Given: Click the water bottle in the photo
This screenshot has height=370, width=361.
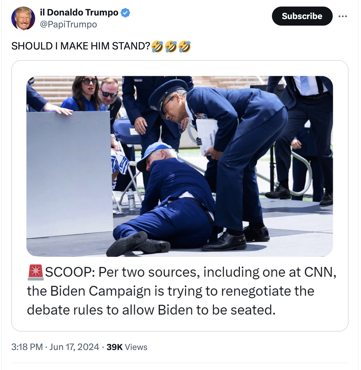Looking at the screenshot, I should (131, 200).
